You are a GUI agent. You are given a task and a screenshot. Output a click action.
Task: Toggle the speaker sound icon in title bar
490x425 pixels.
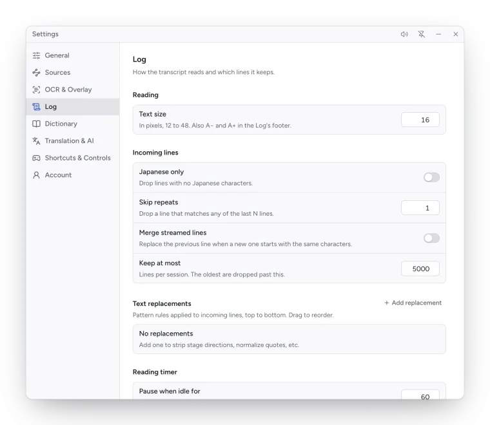pyautogui.click(x=404, y=34)
